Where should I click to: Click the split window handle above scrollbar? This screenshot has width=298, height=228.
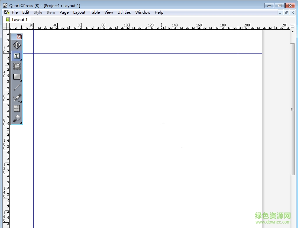293,26
